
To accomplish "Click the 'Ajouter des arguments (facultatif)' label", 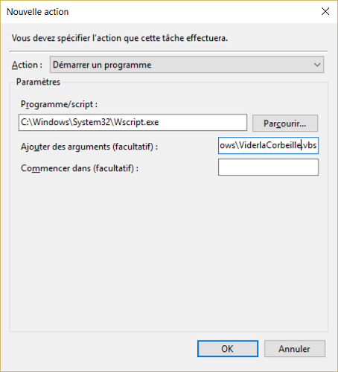I will pos(89,147).
